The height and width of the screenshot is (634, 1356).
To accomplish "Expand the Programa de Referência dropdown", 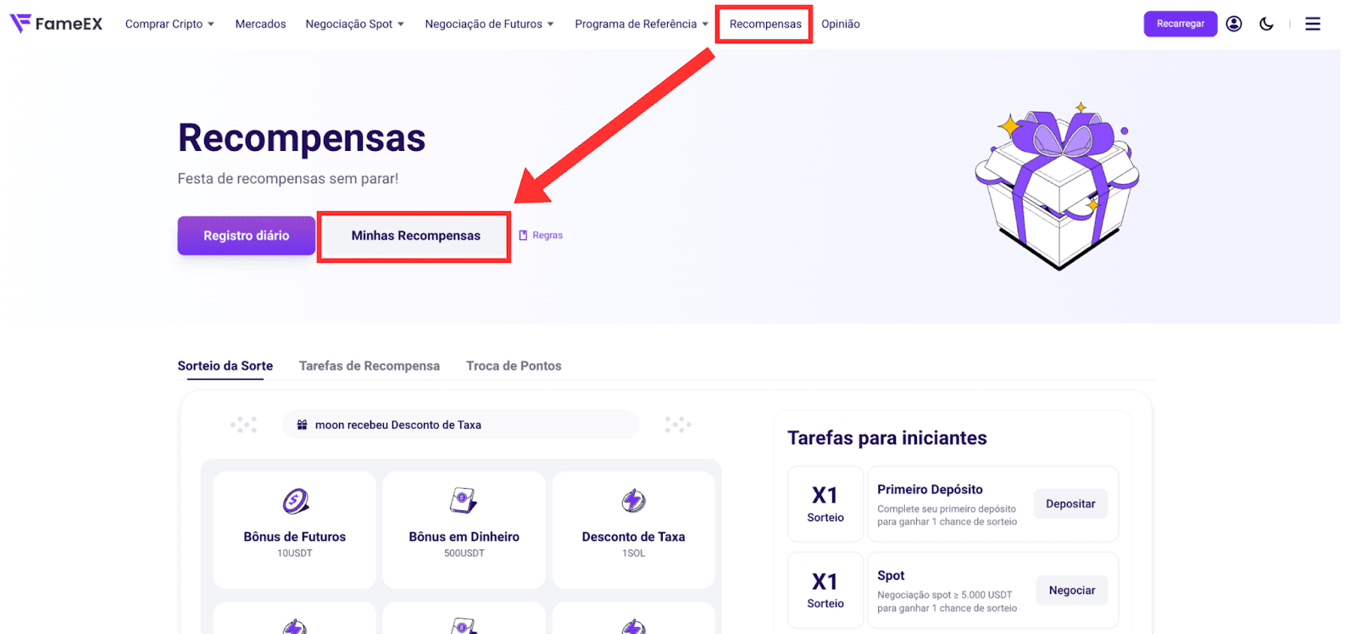I will pos(642,24).
